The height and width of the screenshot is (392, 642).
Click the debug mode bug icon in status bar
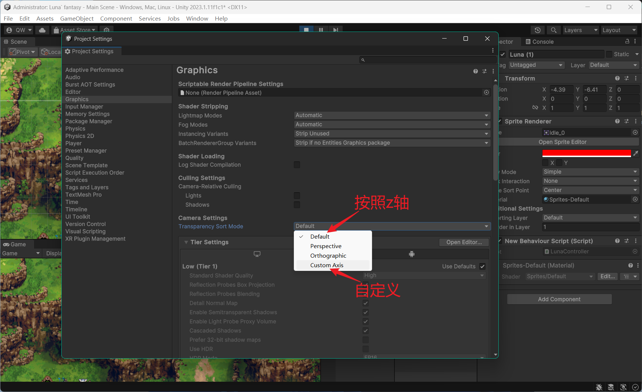tap(599, 387)
